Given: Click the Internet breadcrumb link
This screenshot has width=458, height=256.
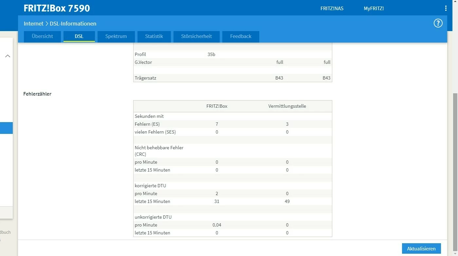Looking at the screenshot, I should coord(33,24).
